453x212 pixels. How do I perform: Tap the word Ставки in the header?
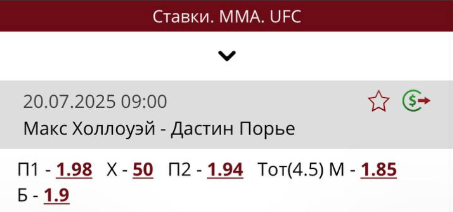[183, 17]
